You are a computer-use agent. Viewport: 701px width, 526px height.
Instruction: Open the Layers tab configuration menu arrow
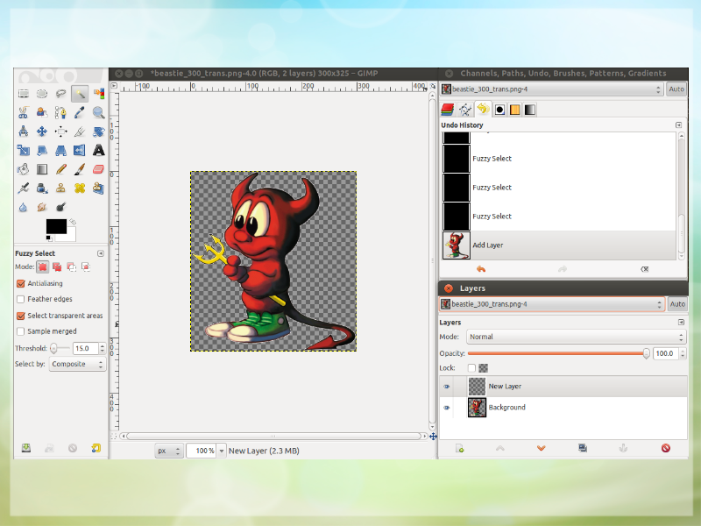681,322
